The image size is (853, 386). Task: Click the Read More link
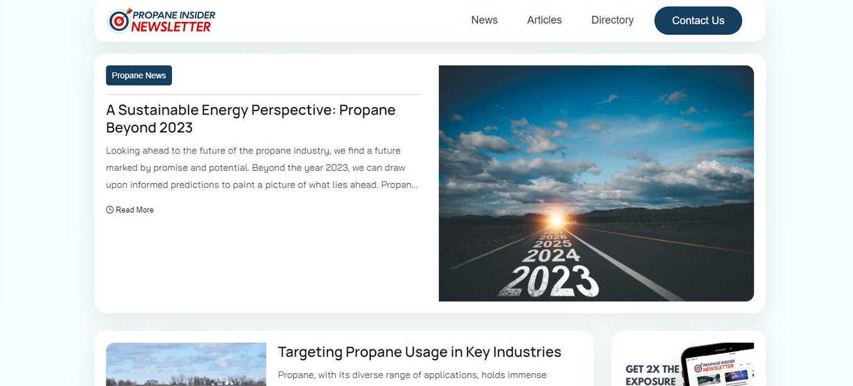point(135,210)
